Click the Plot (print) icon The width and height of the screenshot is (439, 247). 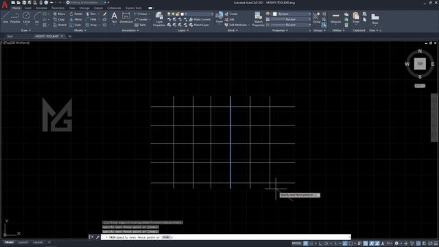point(46,3)
